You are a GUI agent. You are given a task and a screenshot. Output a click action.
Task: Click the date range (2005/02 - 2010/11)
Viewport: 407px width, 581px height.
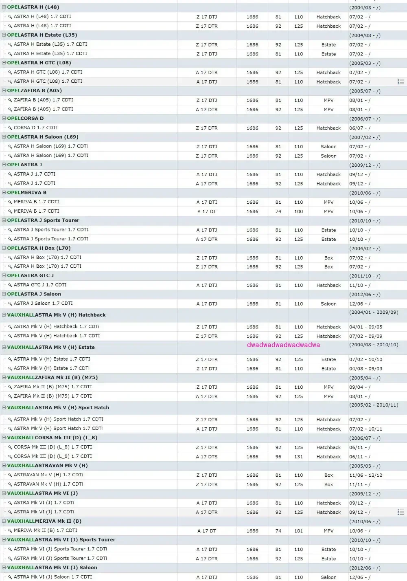click(374, 405)
